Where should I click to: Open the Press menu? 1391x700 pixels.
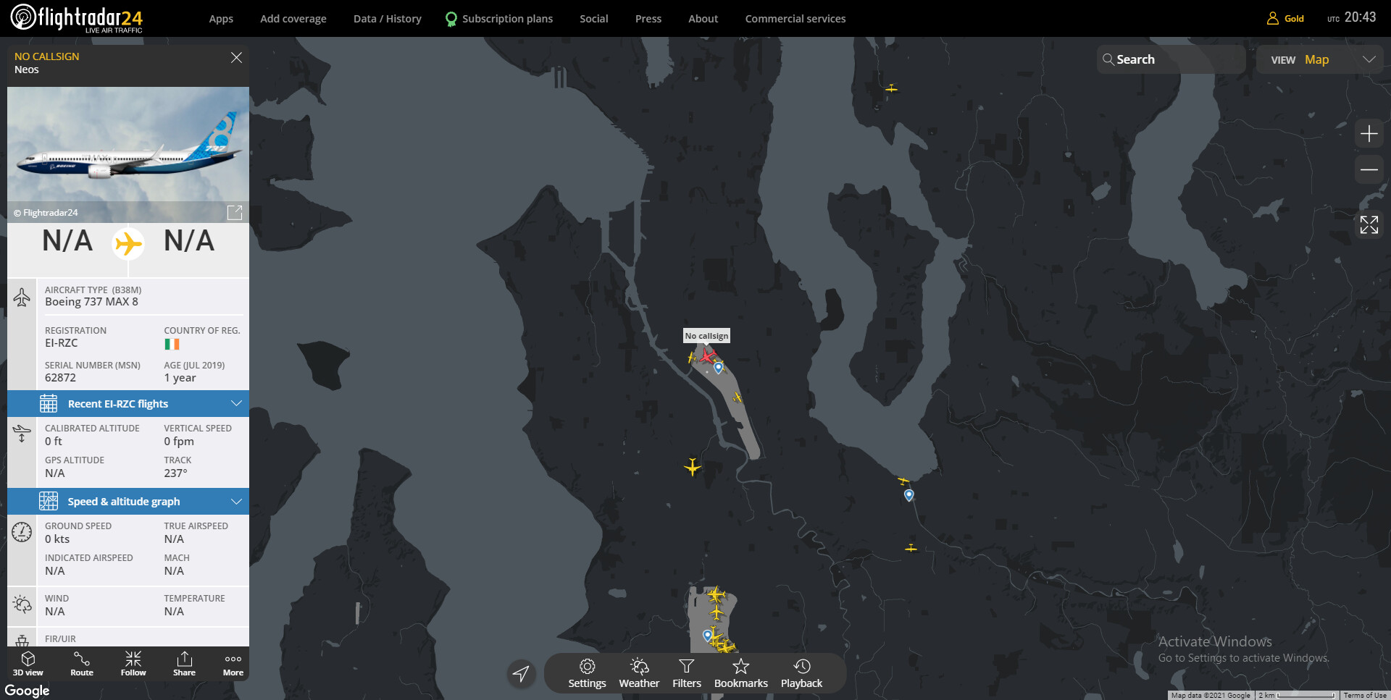coord(648,19)
